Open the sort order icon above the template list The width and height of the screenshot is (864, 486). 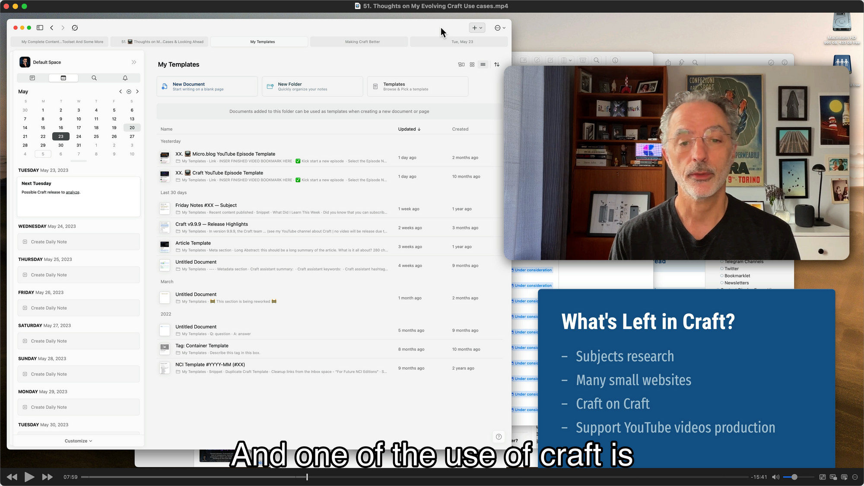(x=496, y=64)
